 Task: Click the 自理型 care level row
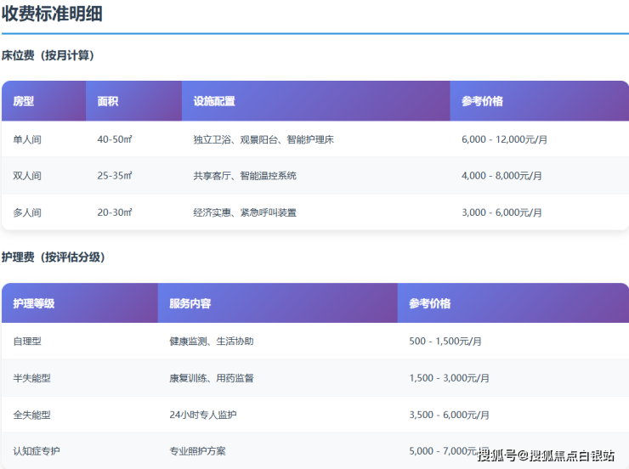pyautogui.click(x=27, y=342)
